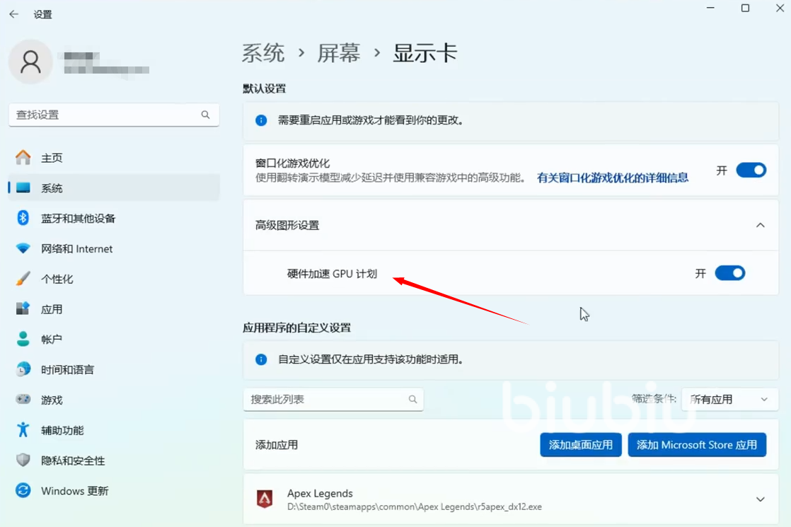Click the Apex Legends app icon
Screen dimensions: 791x527
pyautogui.click(x=265, y=499)
